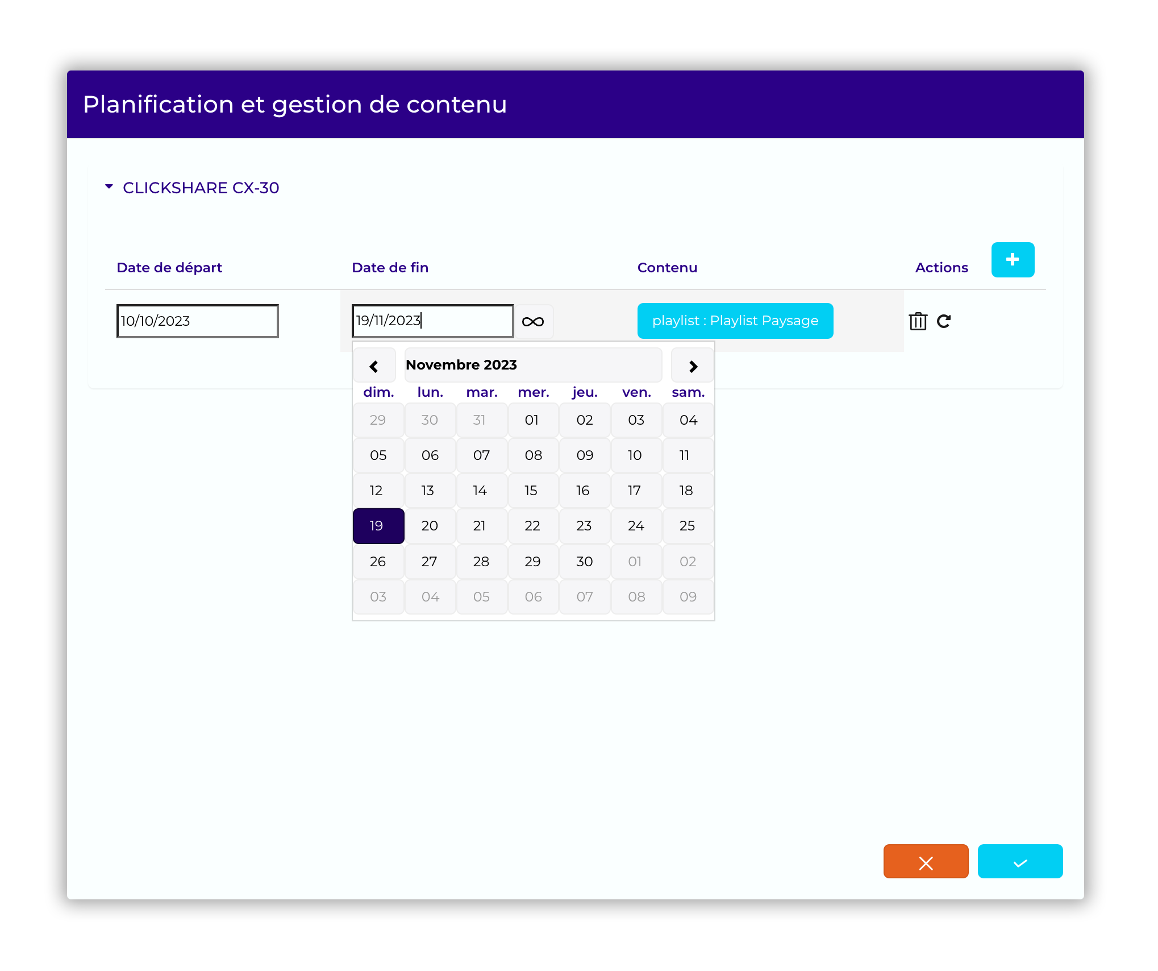Collapse the CLICKSHARE CX-30 section
Image resolution: width=1158 pixels, height=971 pixels.
click(109, 187)
